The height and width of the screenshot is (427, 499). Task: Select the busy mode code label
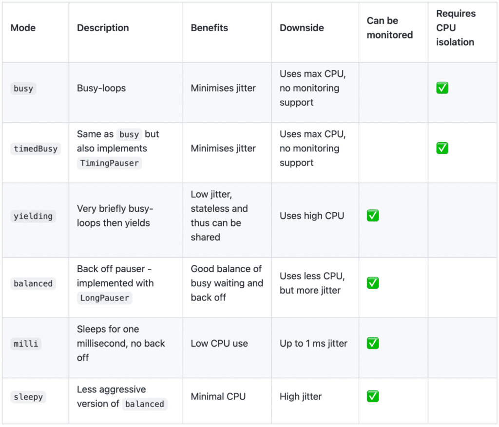click(x=23, y=89)
